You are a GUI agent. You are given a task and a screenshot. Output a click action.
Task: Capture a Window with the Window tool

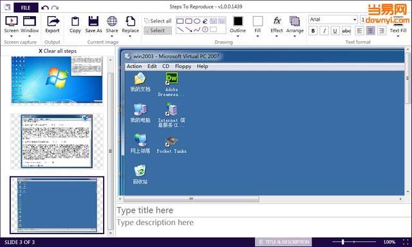point(30,24)
